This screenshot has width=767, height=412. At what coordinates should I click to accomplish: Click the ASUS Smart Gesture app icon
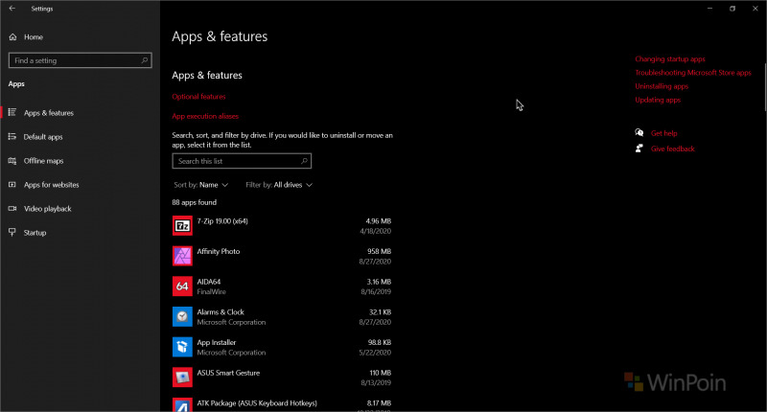coord(182,378)
